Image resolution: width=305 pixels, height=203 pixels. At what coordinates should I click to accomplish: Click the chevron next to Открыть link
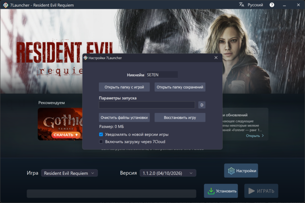click(x=263, y=136)
